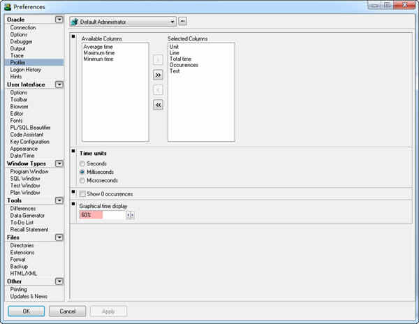Enable Show 0 occurrences checkbox

point(82,193)
